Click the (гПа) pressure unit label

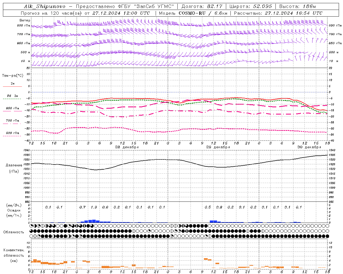pyautogui.click(x=14, y=172)
